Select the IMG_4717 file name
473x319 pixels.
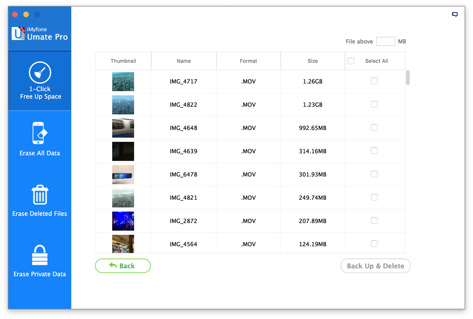(184, 81)
